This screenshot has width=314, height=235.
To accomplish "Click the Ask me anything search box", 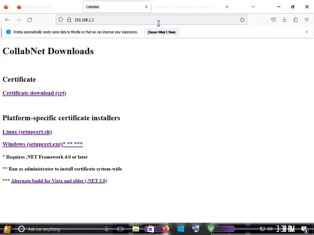I will [62, 229].
